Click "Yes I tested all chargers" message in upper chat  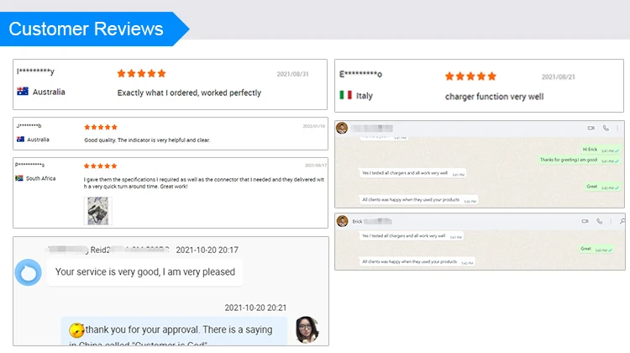pos(412,173)
